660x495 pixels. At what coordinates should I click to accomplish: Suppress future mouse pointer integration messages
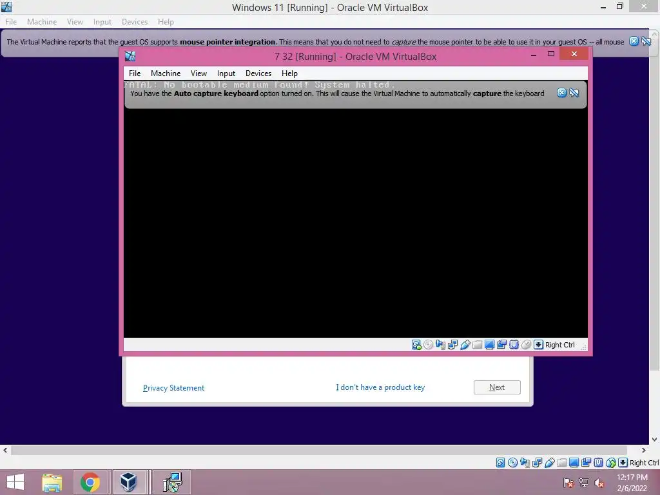(x=646, y=41)
